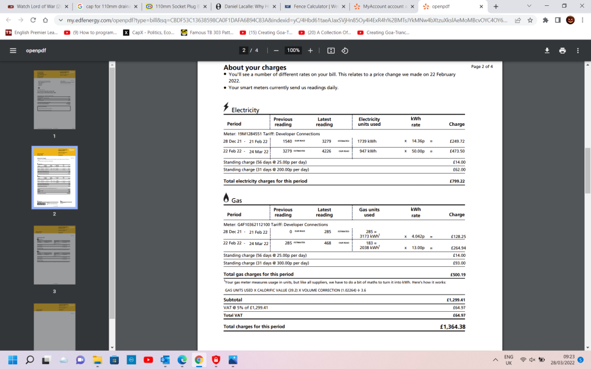Open Windows taskbar search
Screen dimensions: 591x369
click(30, 360)
